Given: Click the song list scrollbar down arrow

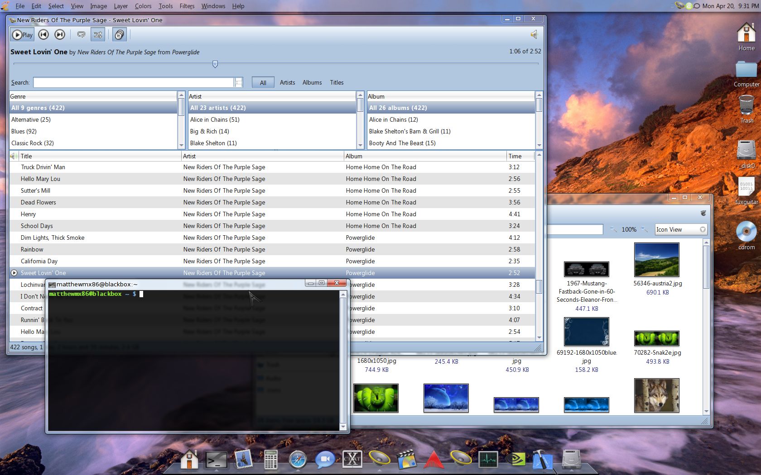Looking at the screenshot, I should click(539, 337).
